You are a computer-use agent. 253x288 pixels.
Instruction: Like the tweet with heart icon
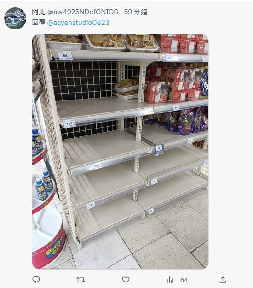(126, 280)
